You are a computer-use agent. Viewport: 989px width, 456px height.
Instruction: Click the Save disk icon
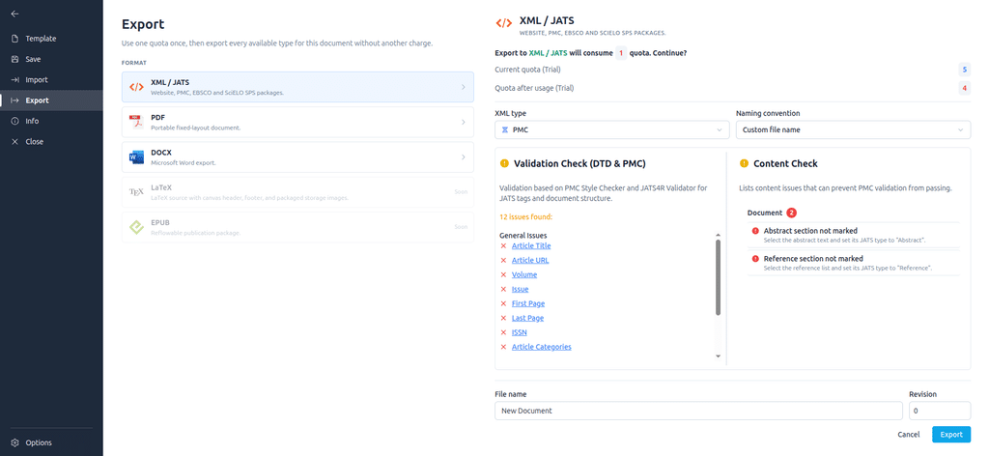tap(14, 59)
